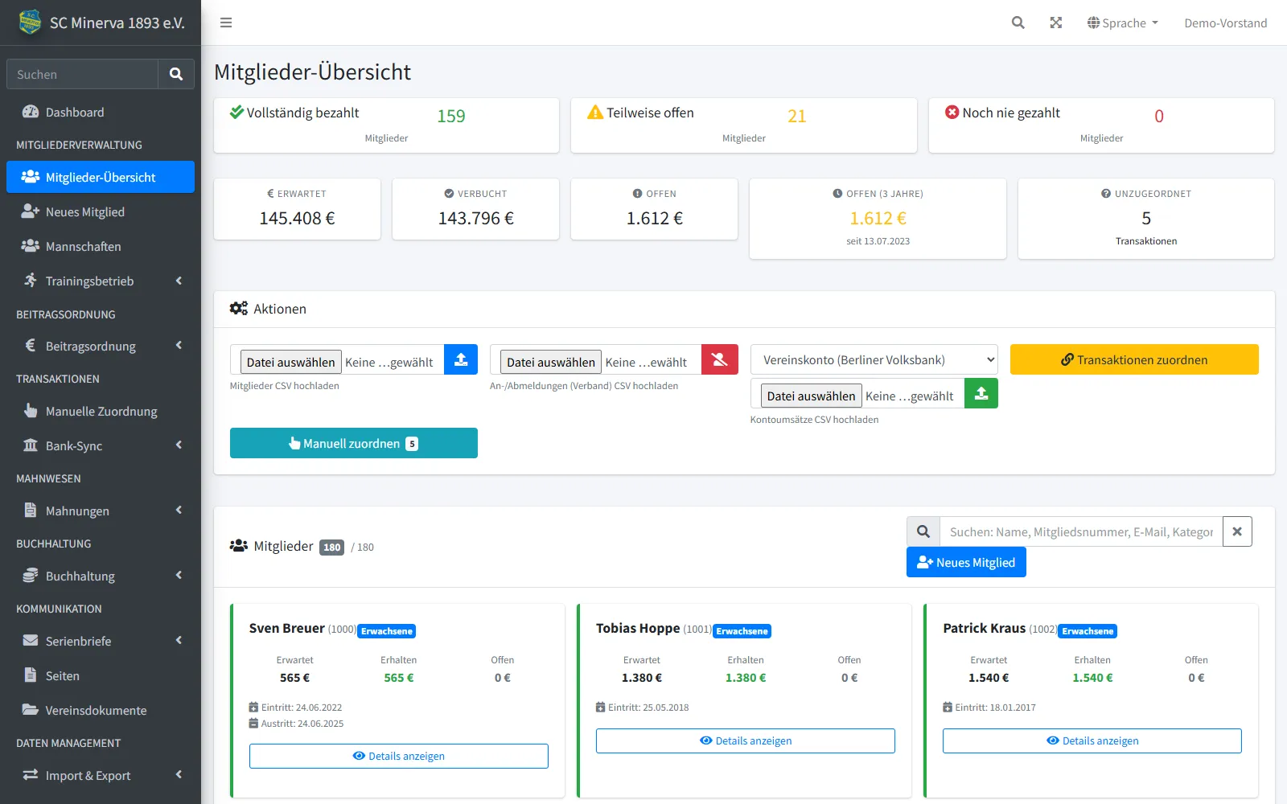Screen dimensions: 1287x804
Task: Click the badge 5 on Manuell zuordnen
Action: (412, 444)
